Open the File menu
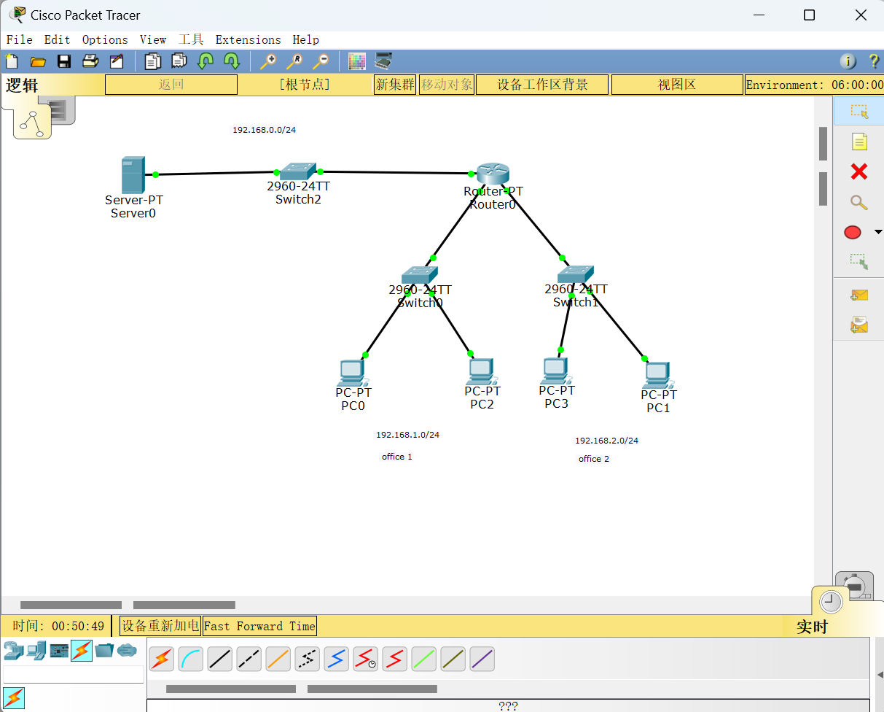The height and width of the screenshot is (712, 884). 20,39
